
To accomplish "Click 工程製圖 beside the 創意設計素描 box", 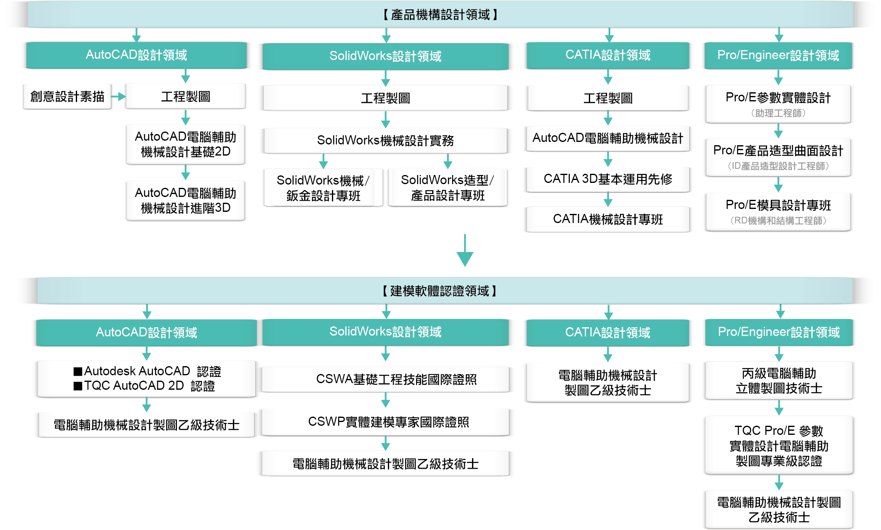I will (x=185, y=96).
